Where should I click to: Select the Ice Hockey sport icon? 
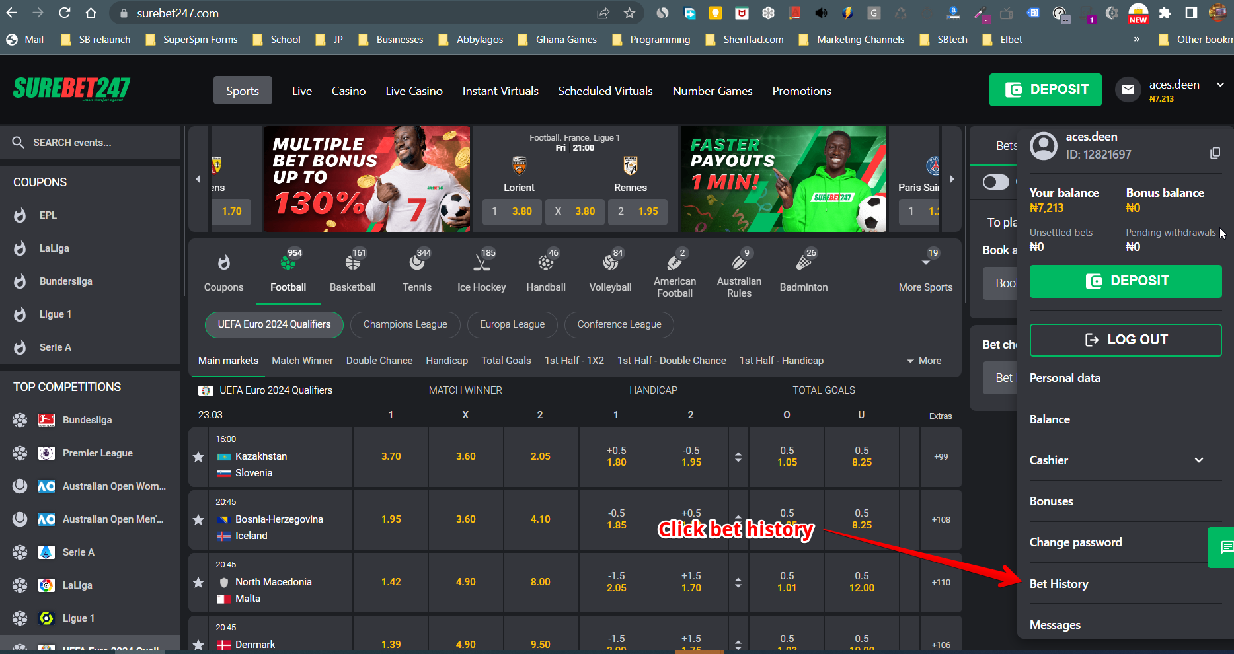tap(482, 263)
